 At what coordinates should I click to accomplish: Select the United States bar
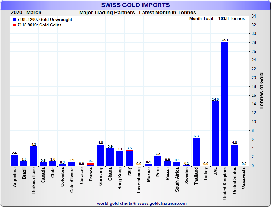tap(234, 155)
